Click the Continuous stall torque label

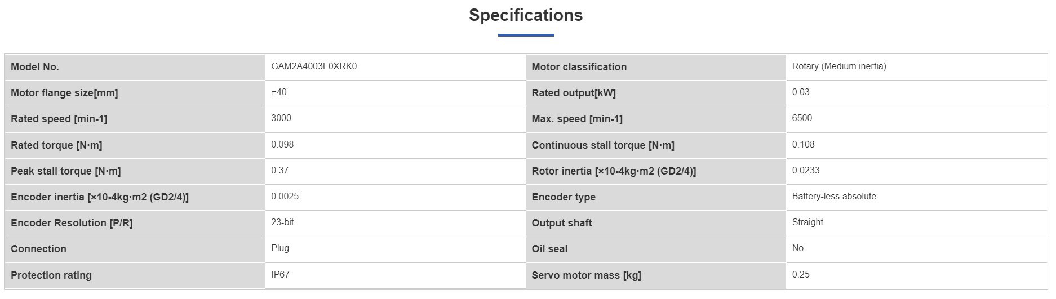click(603, 145)
